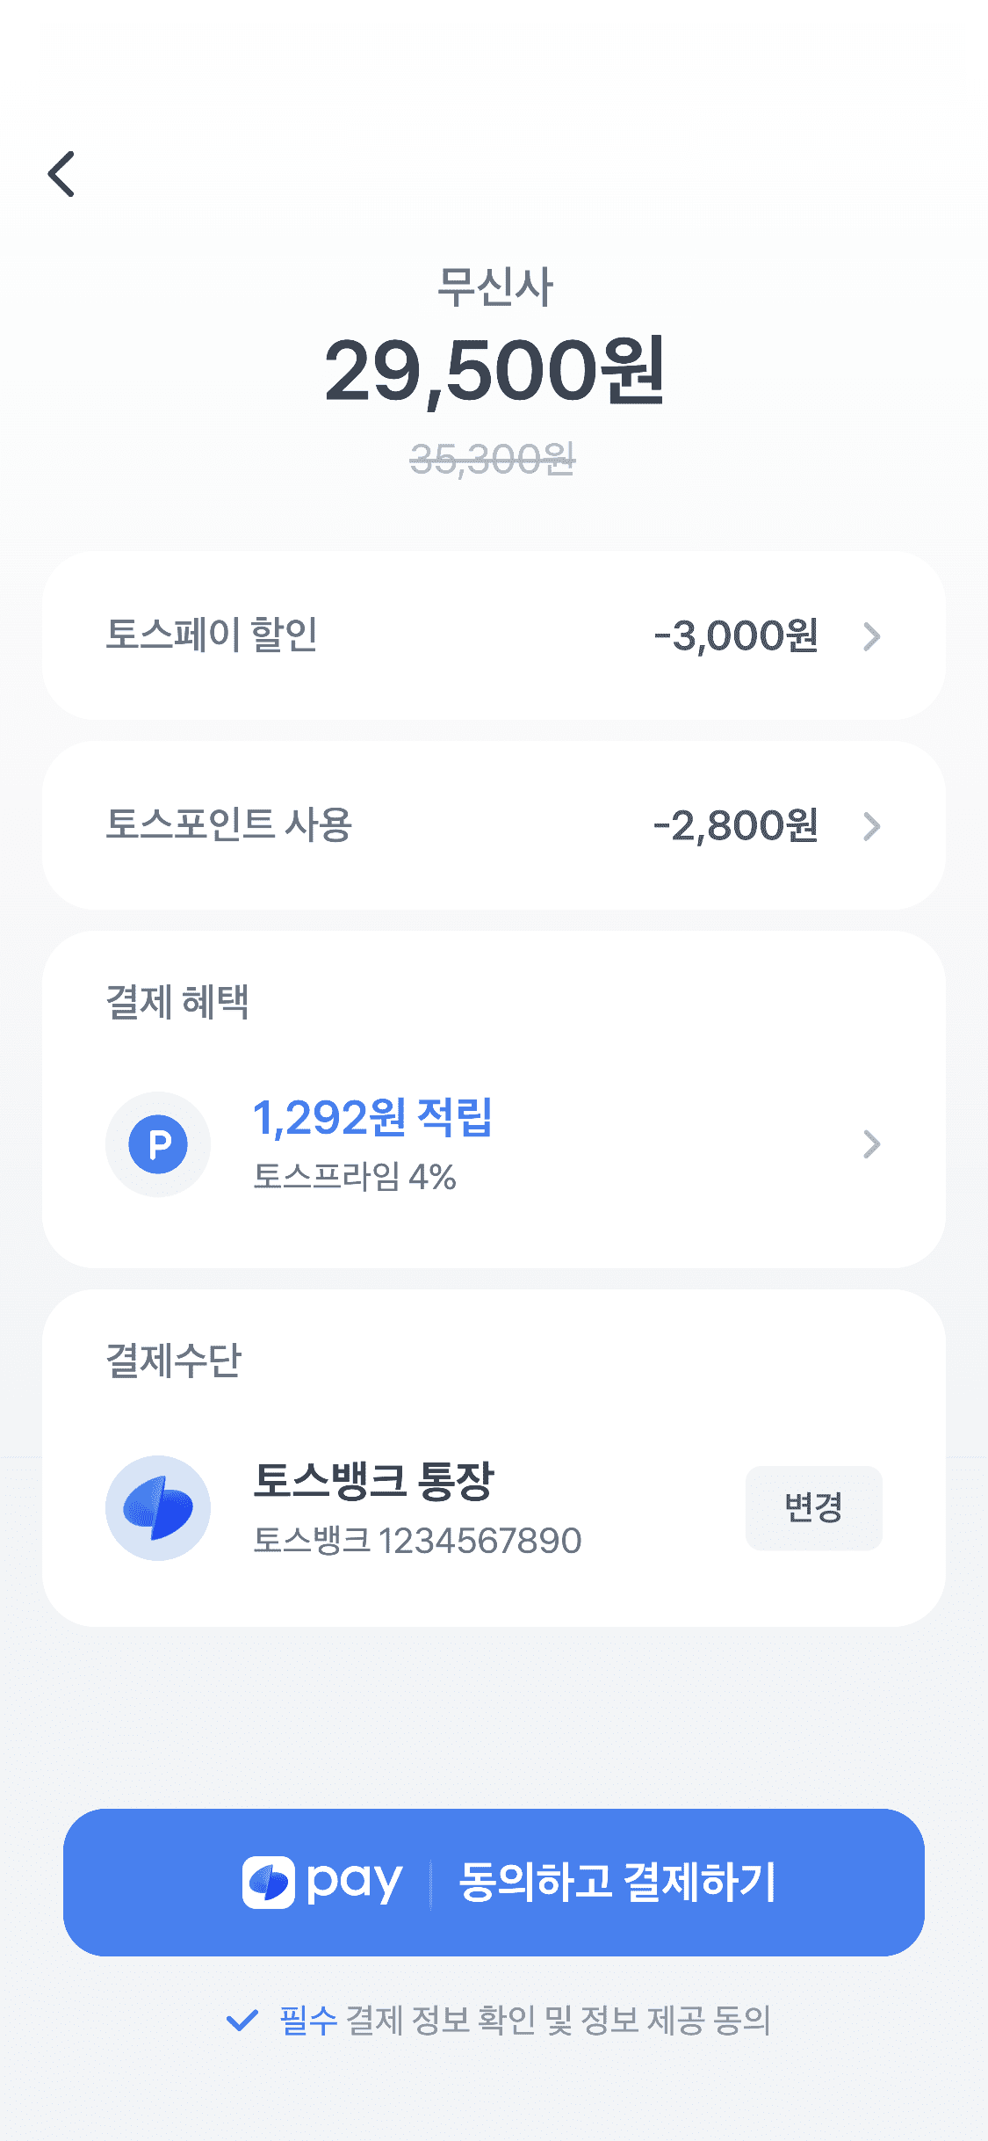Screen dimensions: 988x2141
Task: Tap the back arrow icon
Action: point(61,174)
